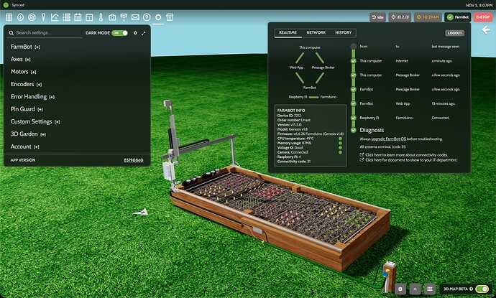Click the Search settings input field

pyautogui.click(x=47, y=33)
